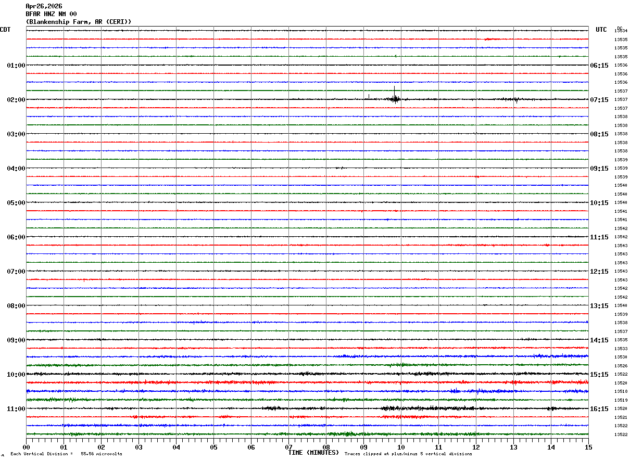Click the 07:15 UTC row label
The width and height of the screenshot is (630, 461).
coord(599,100)
